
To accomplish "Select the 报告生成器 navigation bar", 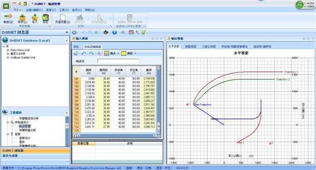I will (36, 156).
